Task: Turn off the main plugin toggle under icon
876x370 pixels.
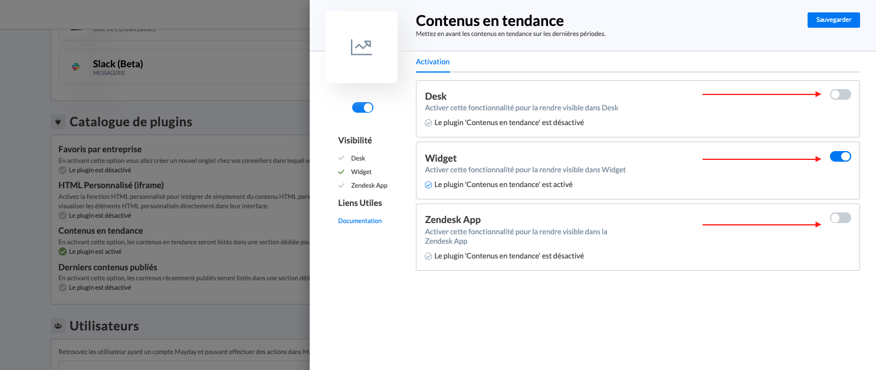Action: 362,107
